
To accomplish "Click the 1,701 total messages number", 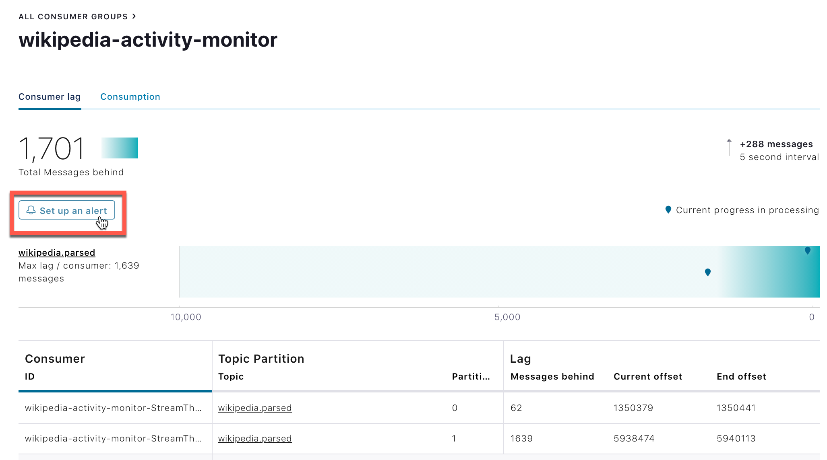I will pos(52,148).
